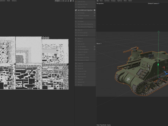Select the Copy UV command
The width and height of the screenshot is (168, 126).
[85, 63]
